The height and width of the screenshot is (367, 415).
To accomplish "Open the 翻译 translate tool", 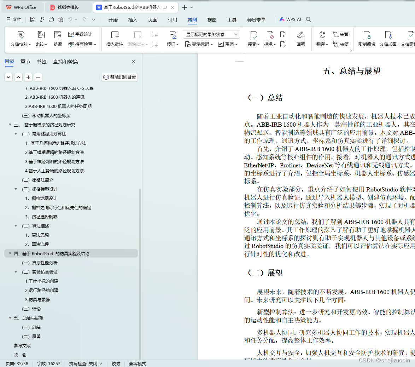I will pyautogui.click(x=322, y=39).
